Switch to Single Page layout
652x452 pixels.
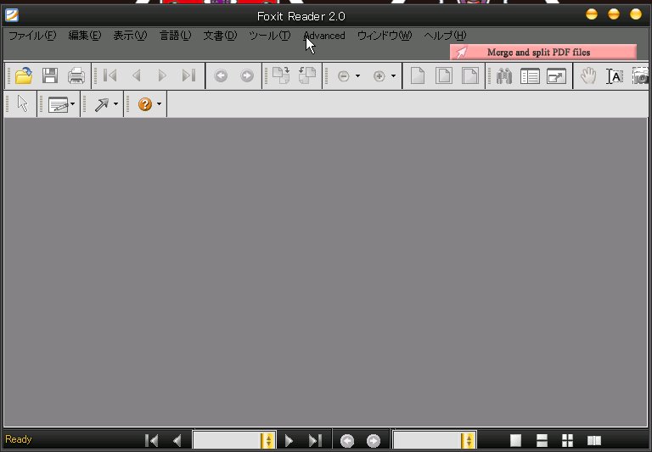coord(515,440)
